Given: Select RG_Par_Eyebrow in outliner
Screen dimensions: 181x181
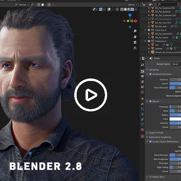Looking at the screenshot, I should [163, 12].
